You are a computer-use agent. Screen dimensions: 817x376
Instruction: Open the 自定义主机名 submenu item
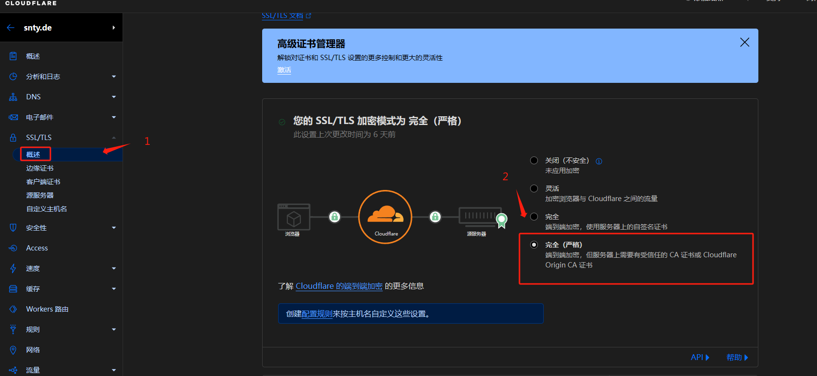[x=47, y=209]
